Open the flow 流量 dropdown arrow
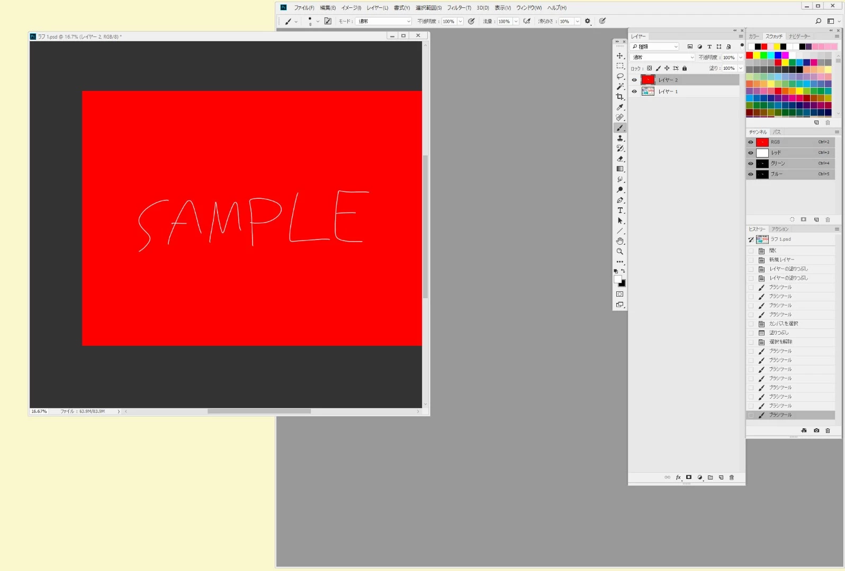The width and height of the screenshot is (845, 571). point(516,21)
